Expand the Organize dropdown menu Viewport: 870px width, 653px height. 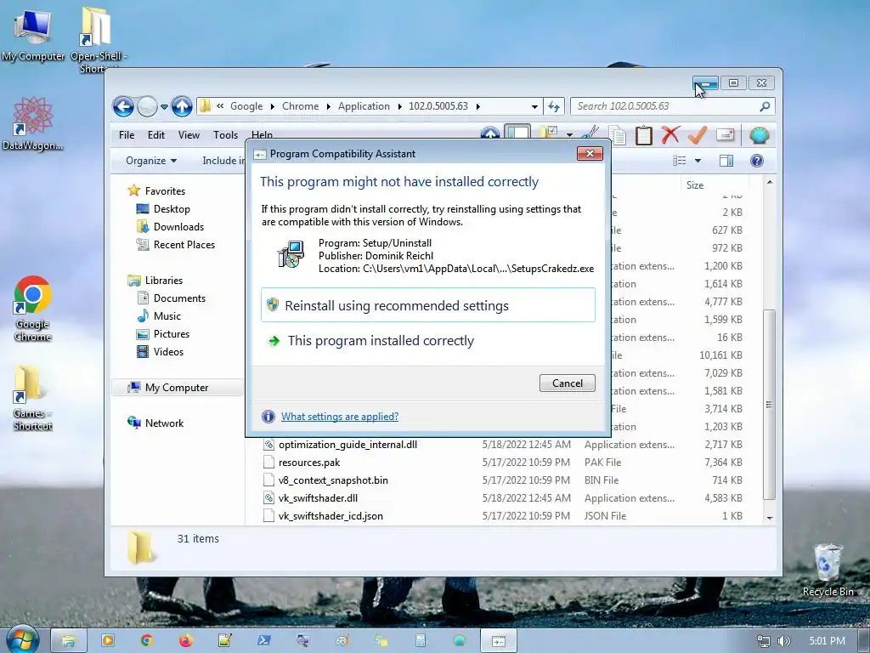[x=151, y=161]
